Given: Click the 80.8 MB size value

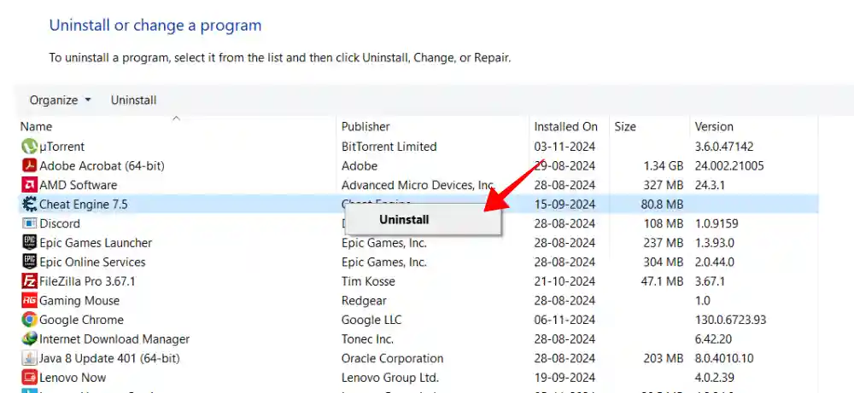Looking at the screenshot, I should 663,205.
